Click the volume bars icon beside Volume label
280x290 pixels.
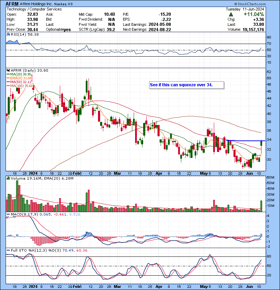[8, 178]
